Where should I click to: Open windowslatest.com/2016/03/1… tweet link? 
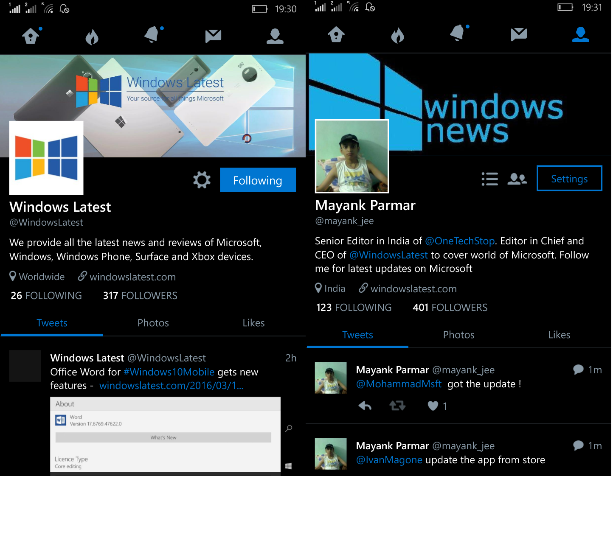172,386
